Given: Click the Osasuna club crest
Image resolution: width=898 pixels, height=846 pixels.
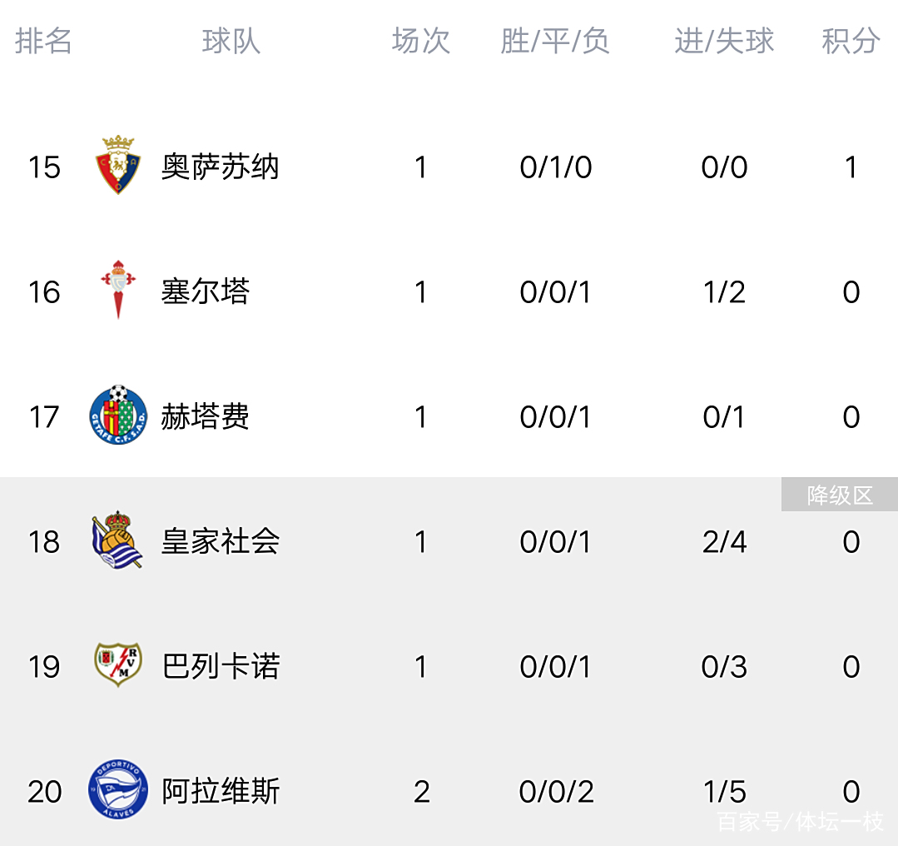Looking at the screenshot, I should coord(118,166).
